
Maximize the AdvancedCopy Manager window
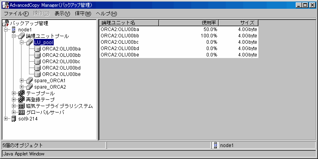tap(305, 5)
